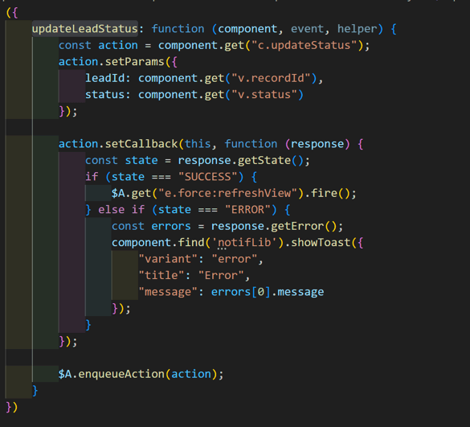Click the 'else if' keywords
Viewport: 470px width, 427px height.
(x=121, y=210)
